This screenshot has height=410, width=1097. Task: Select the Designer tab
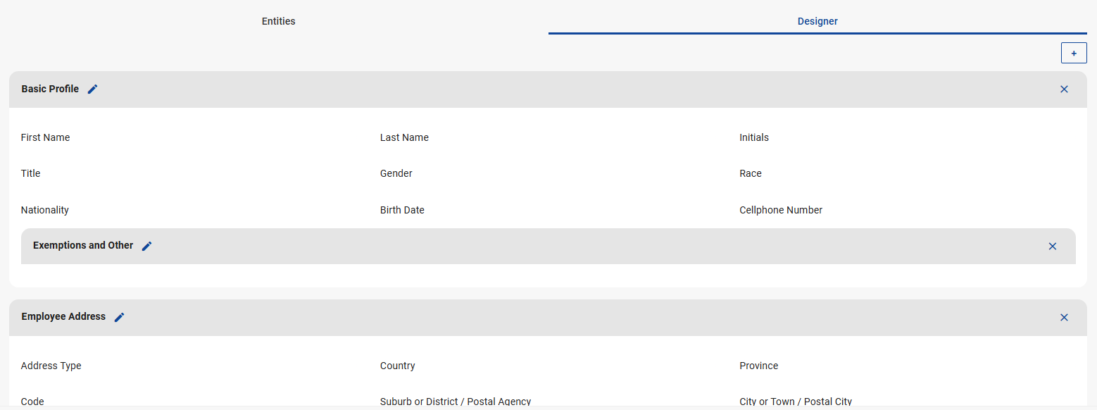(817, 21)
